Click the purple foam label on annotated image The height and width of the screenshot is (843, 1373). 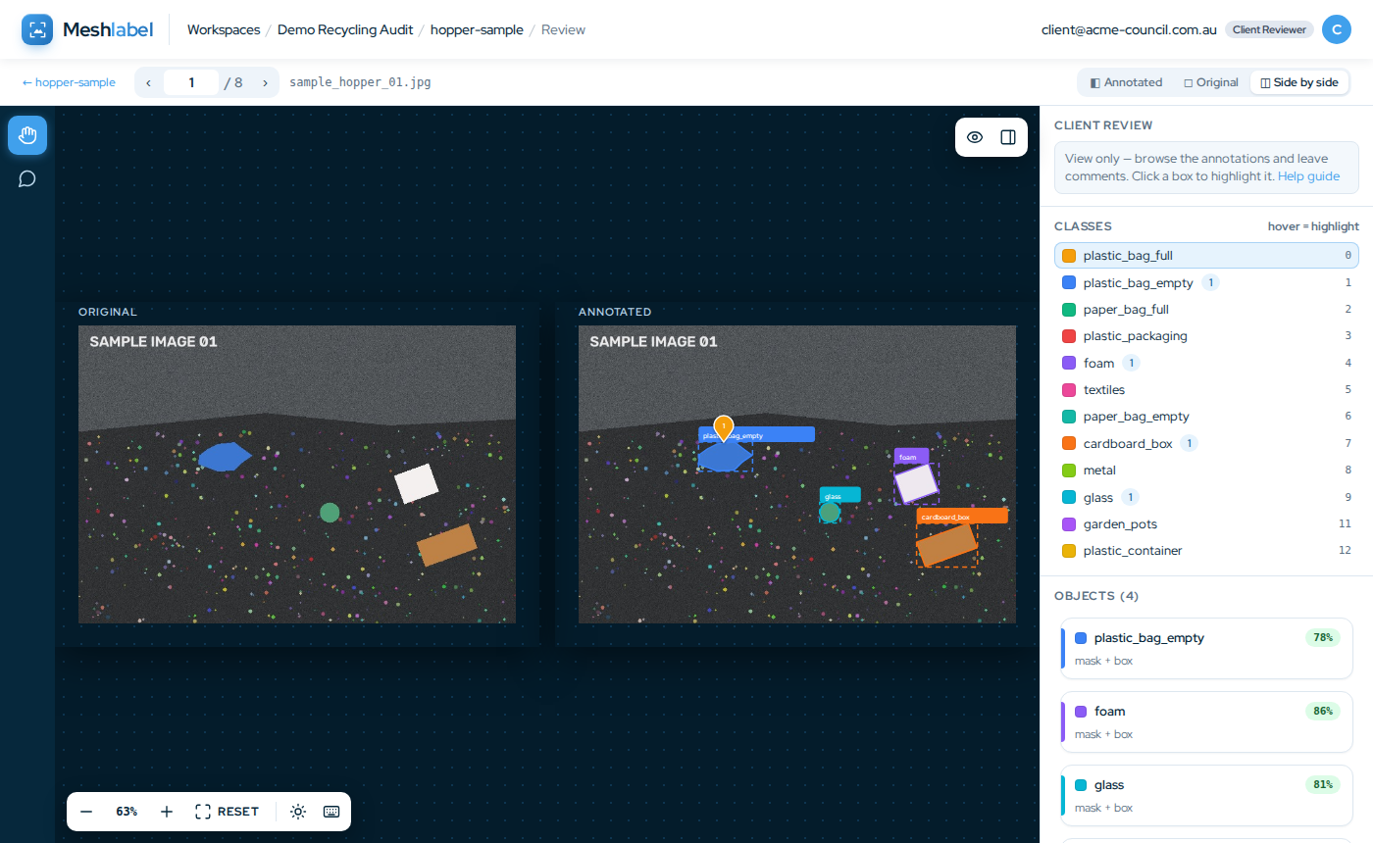pos(911,456)
